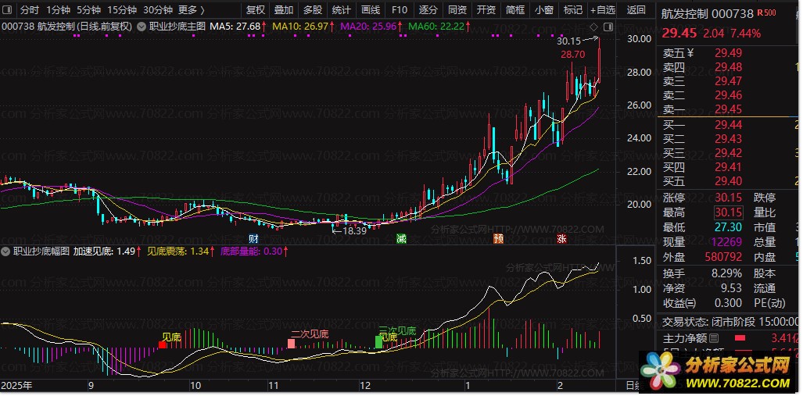803x396 pixels.
Task: Click the 开资 toolbar button
Action: (486, 9)
